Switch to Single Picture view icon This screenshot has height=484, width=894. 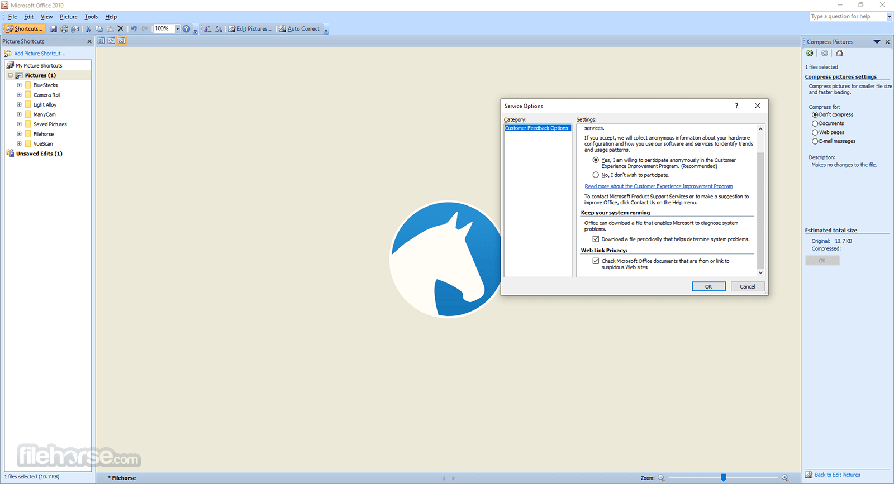click(121, 41)
